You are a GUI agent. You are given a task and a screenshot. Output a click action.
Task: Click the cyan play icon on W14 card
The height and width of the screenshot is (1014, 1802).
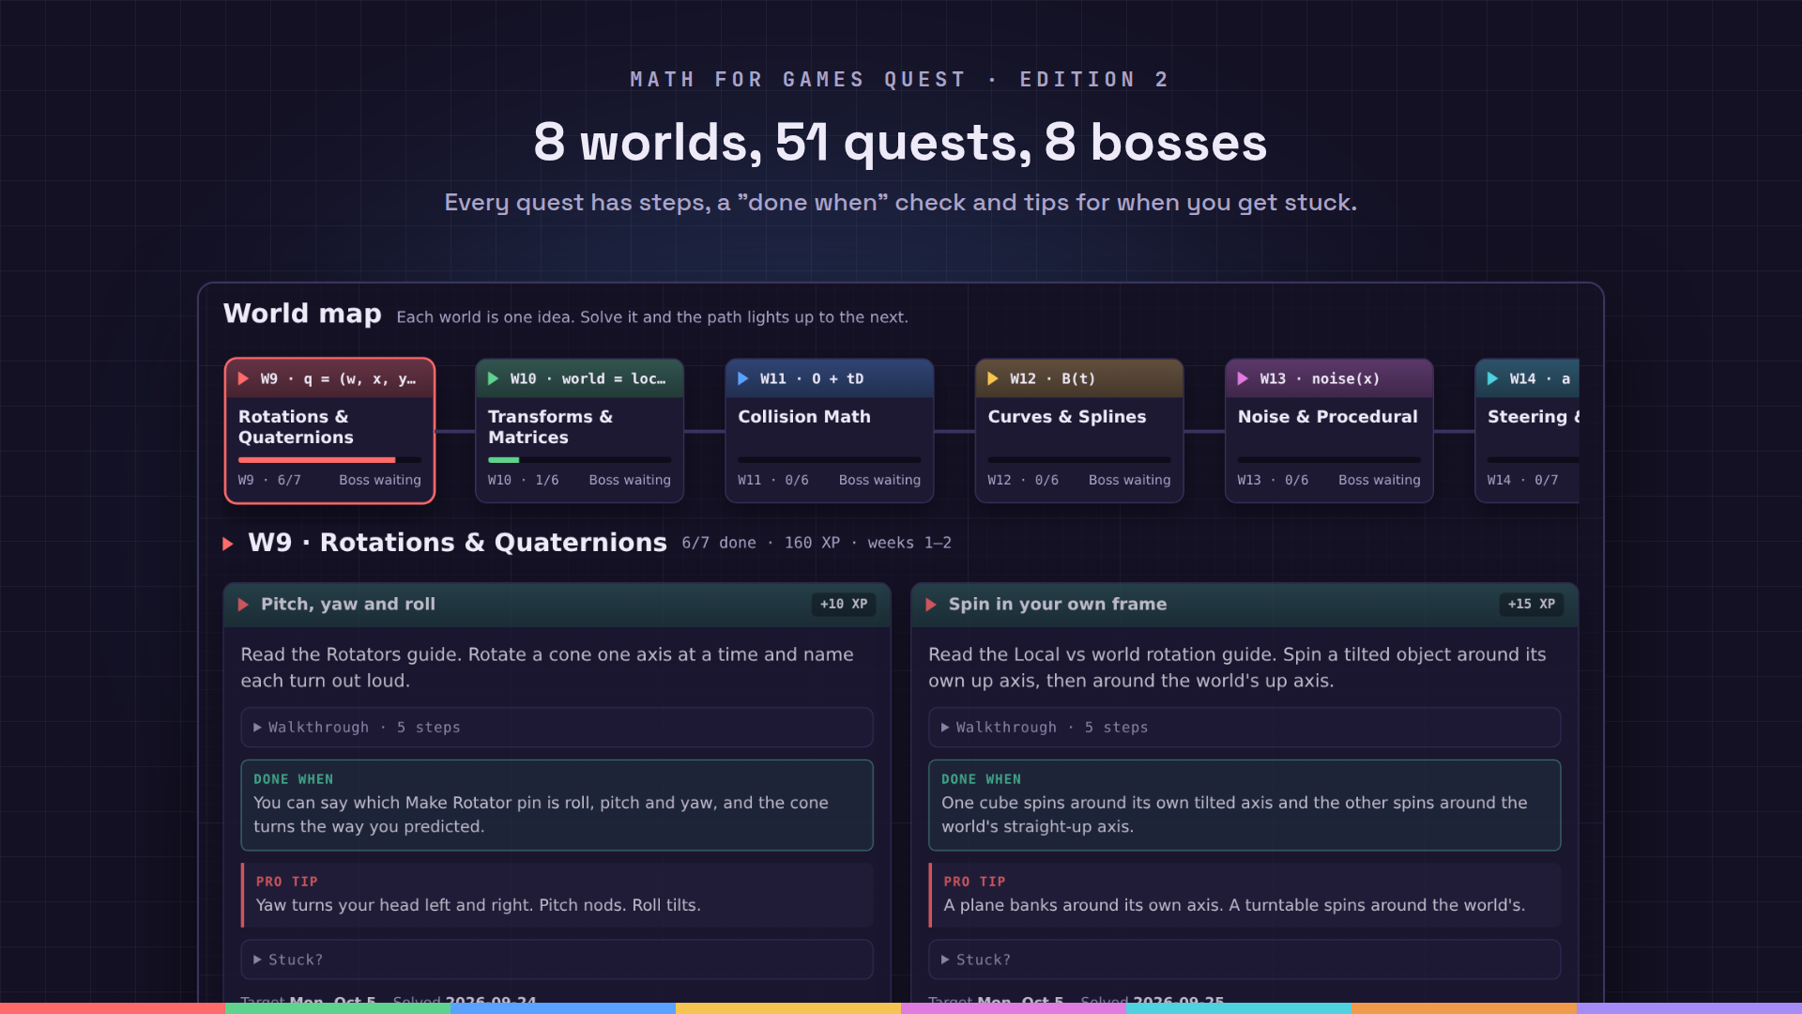click(x=1491, y=378)
